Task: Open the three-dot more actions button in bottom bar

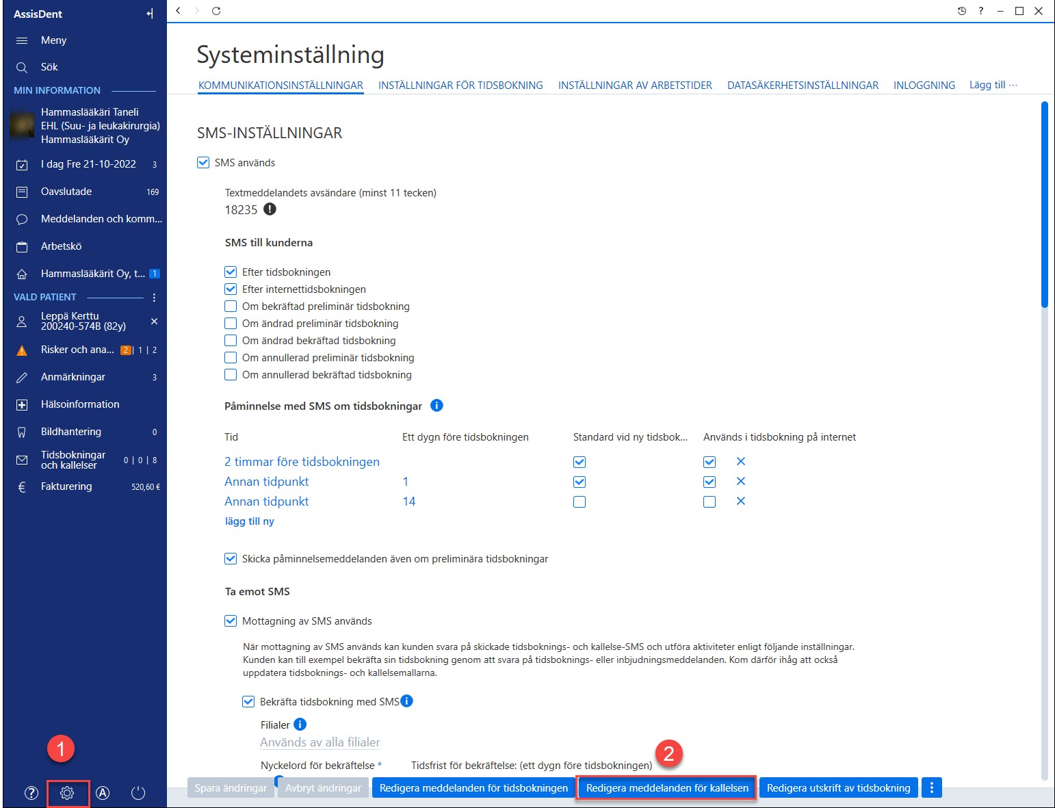Action: (x=931, y=788)
